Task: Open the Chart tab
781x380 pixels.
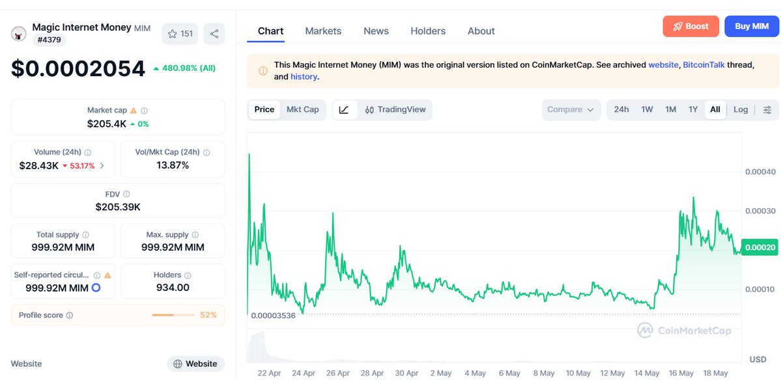Action: point(270,31)
